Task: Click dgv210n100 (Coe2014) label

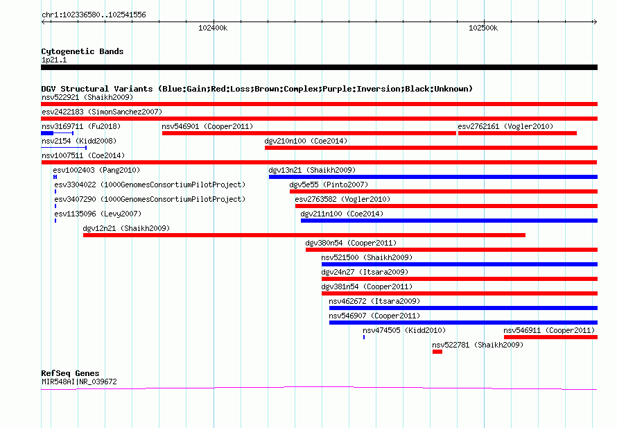Action: [x=306, y=141]
